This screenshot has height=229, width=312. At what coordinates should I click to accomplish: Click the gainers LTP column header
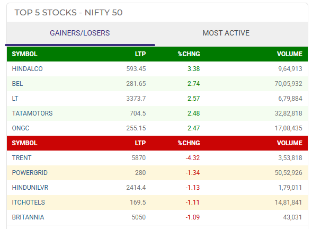point(140,54)
